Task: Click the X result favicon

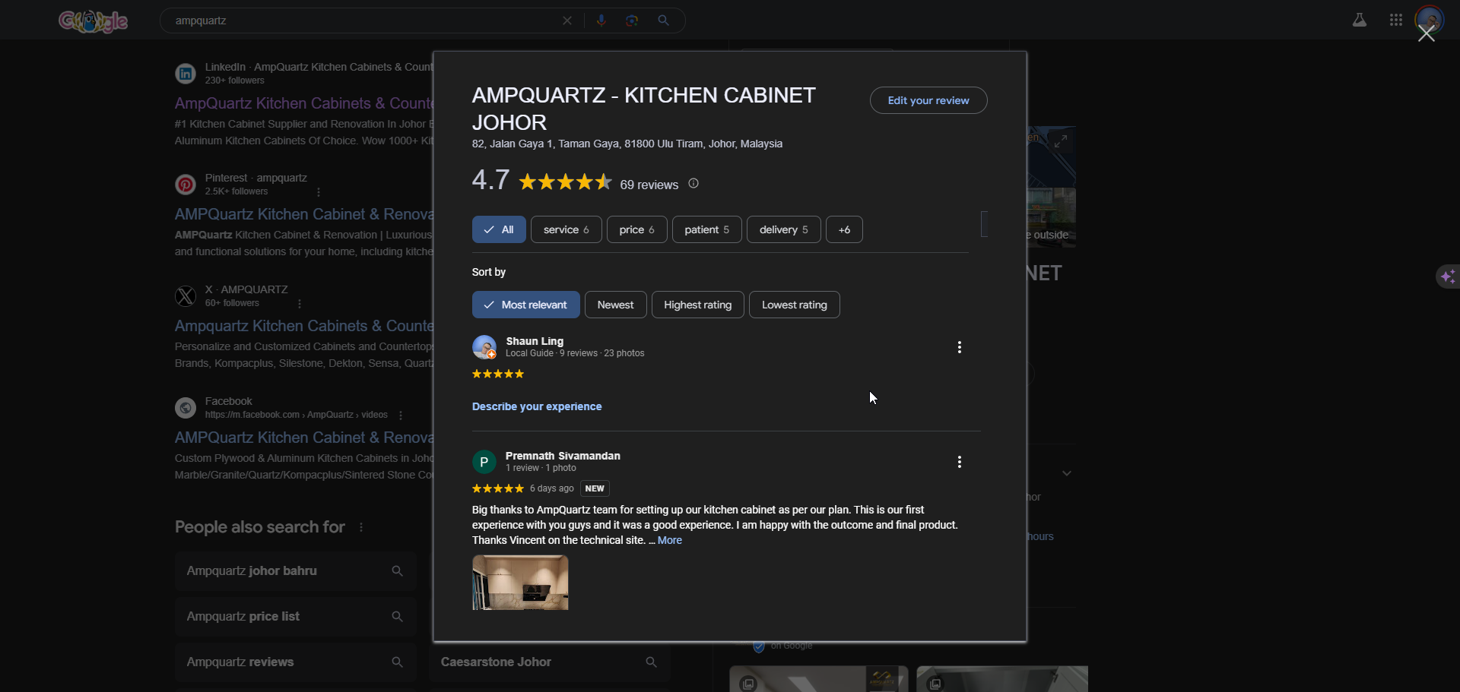Action: [186, 296]
